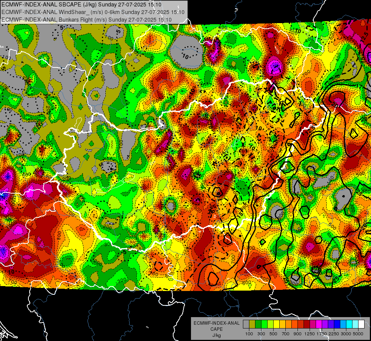Click the Bunkers Right (m/s) header line
This screenshot has width=371, height=341.
[x=86, y=20]
